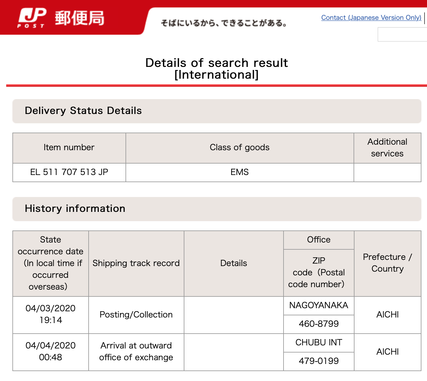The height and width of the screenshot is (381, 427).
Task: Click the ZIP code 460-8799
Action: tap(319, 324)
